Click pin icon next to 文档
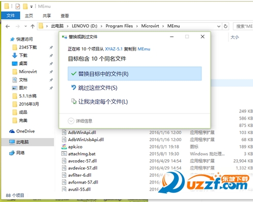This screenshot has width=253, height=202. 51,80
